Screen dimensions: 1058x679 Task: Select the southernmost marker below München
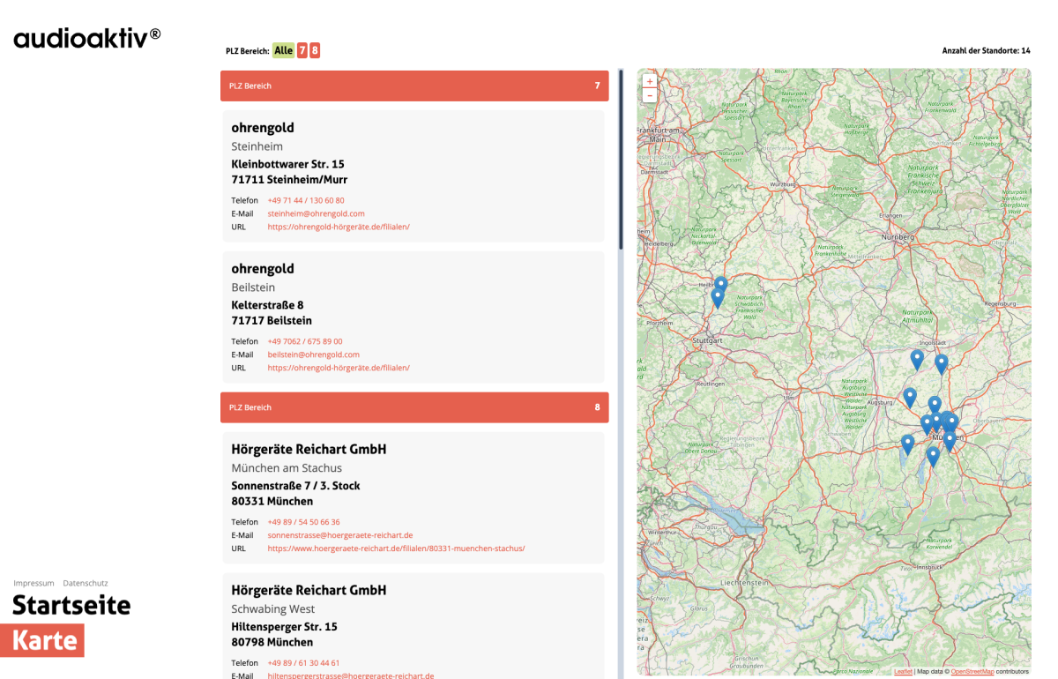(x=933, y=457)
